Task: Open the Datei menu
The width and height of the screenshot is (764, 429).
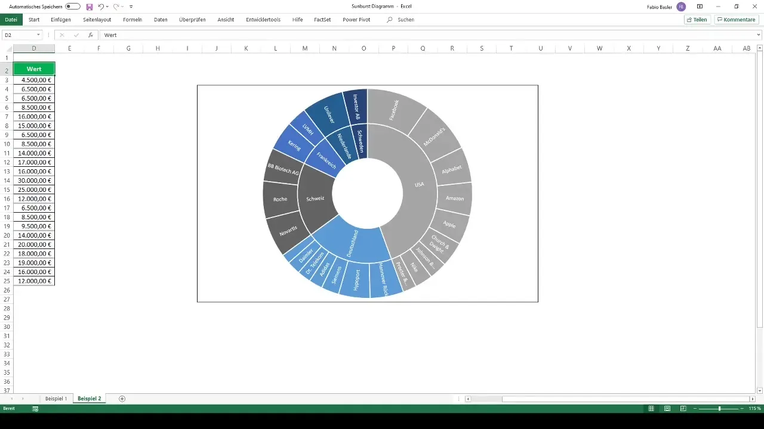Action: click(x=11, y=20)
